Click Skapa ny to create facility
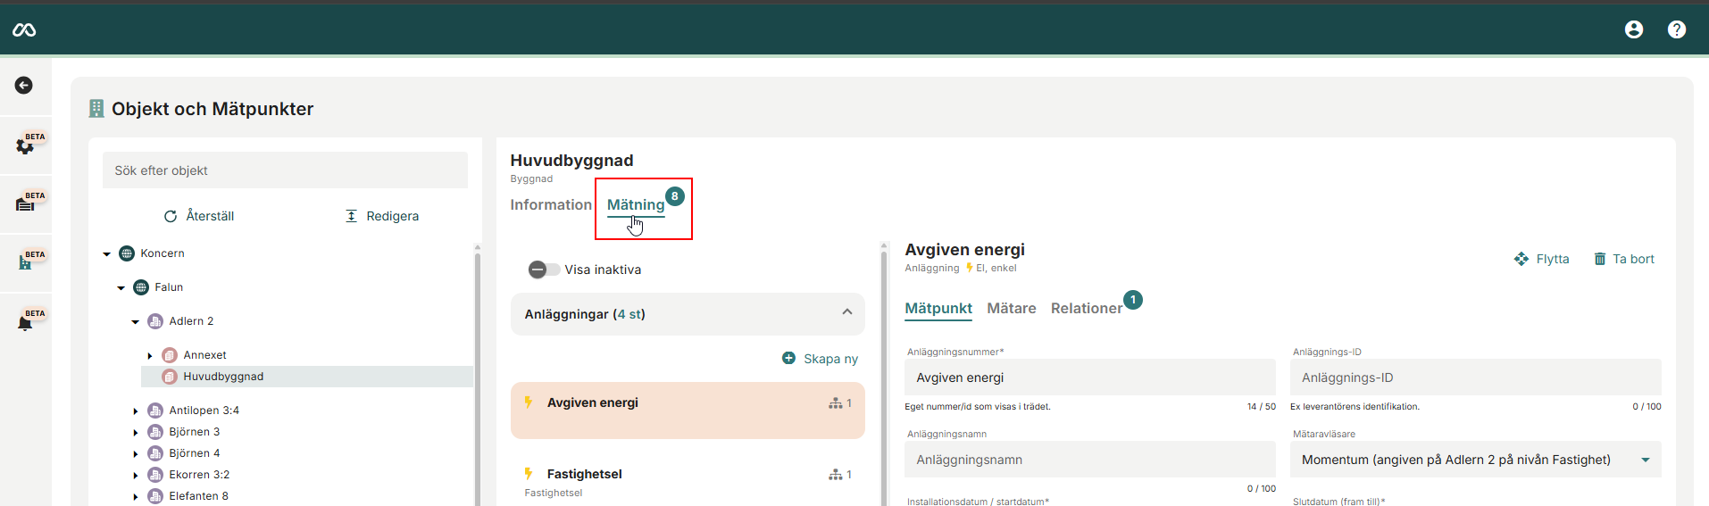The height and width of the screenshot is (506, 1709). coord(820,359)
